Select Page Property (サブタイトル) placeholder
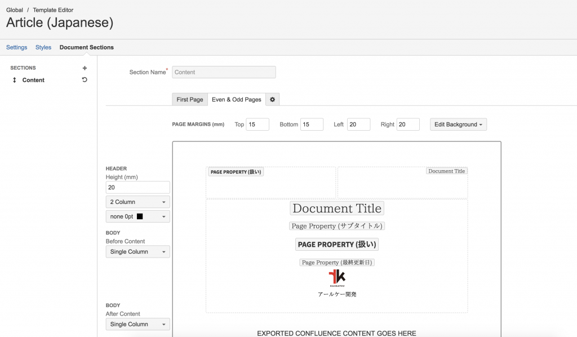 [x=337, y=226]
